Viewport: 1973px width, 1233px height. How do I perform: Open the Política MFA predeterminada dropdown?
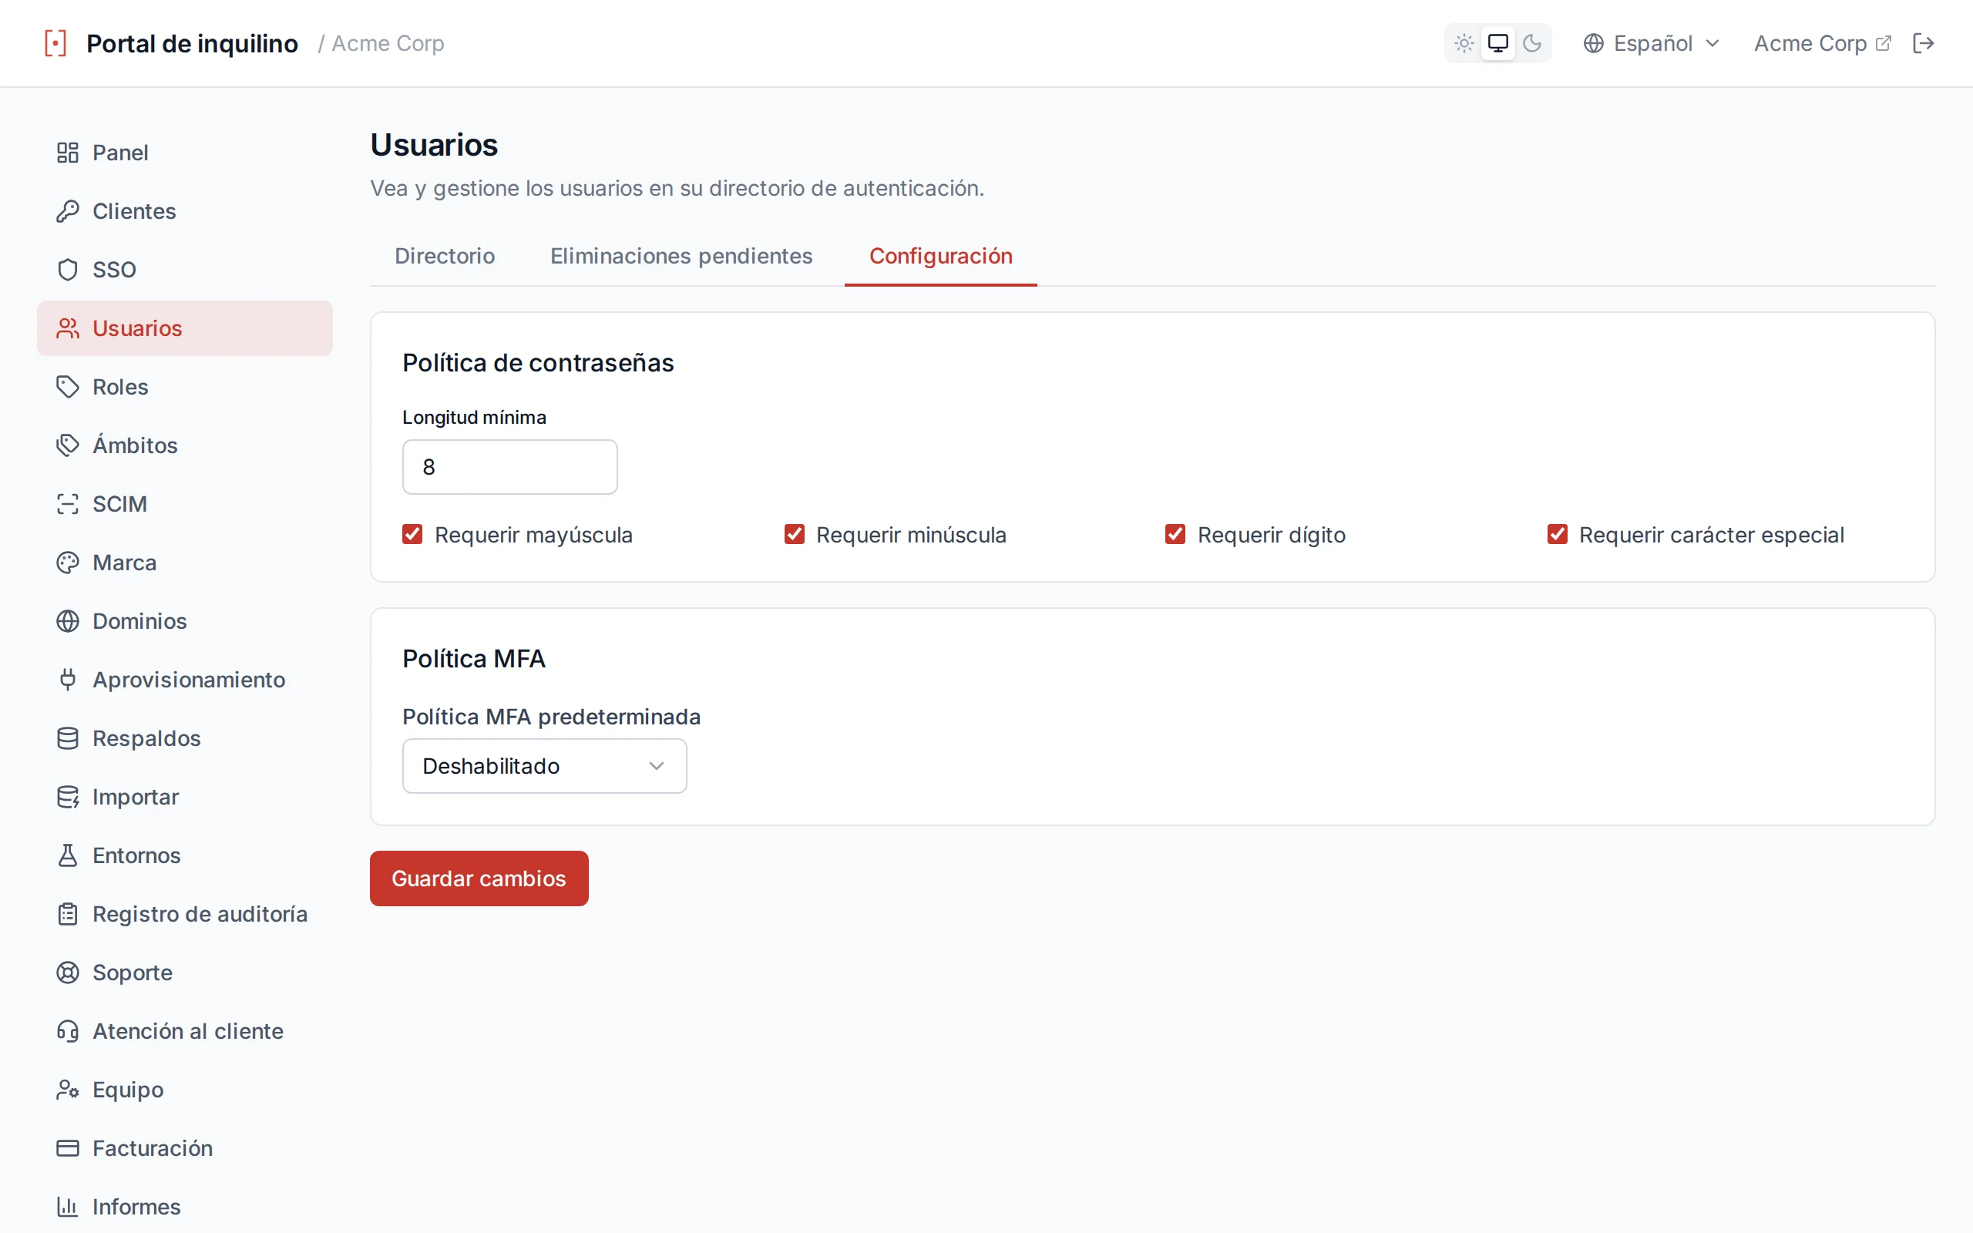[545, 766]
